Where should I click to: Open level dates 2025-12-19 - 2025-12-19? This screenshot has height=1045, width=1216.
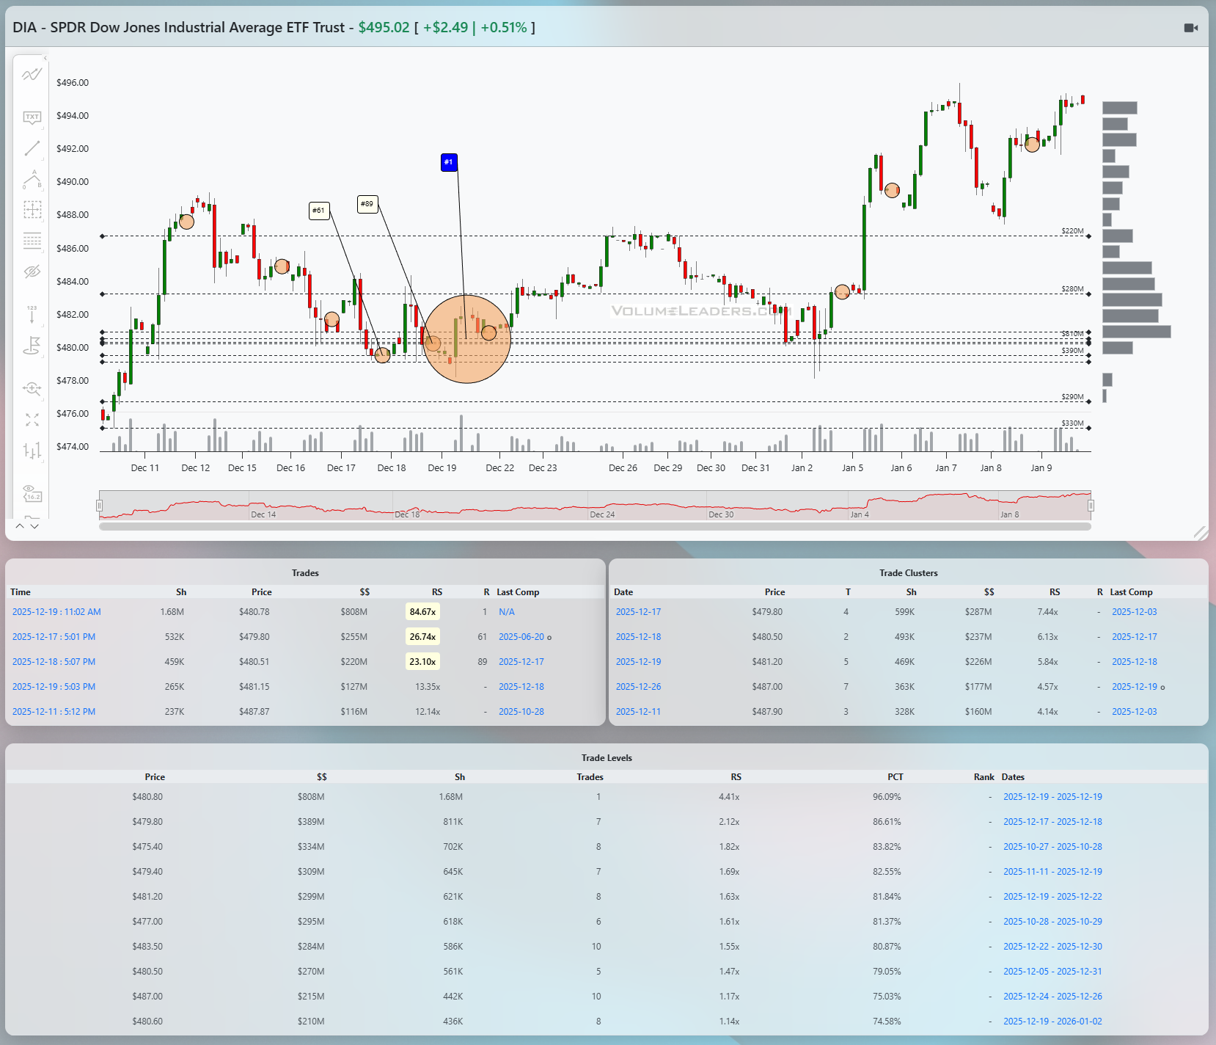[x=1052, y=797]
